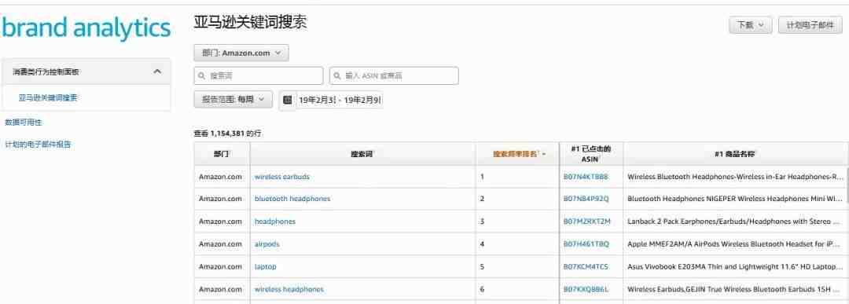Open the wireless headphones search term
Screen dimensions: 849x304
point(289,289)
